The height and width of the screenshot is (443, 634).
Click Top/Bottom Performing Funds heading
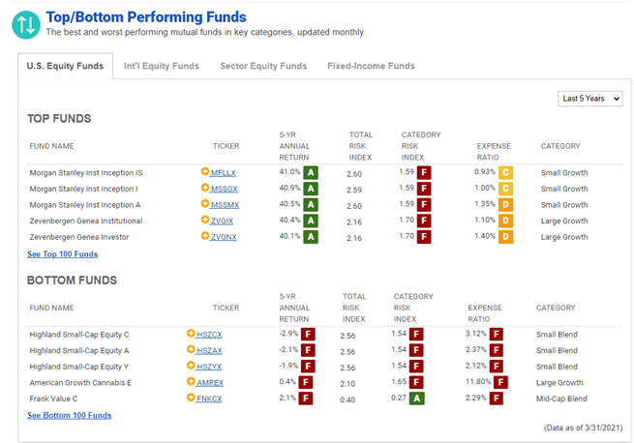(146, 17)
